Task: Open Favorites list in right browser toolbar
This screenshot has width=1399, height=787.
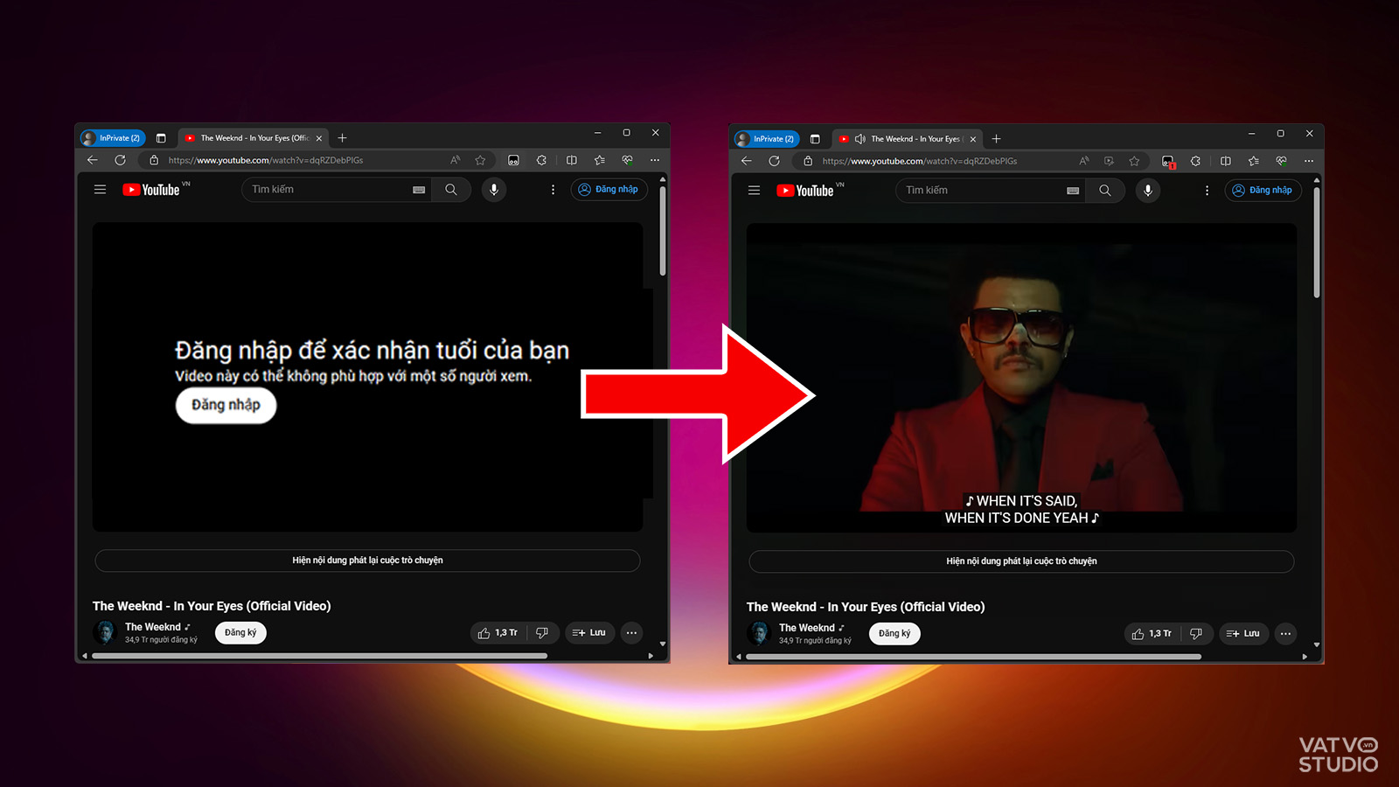Action: [x=1253, y=161]
